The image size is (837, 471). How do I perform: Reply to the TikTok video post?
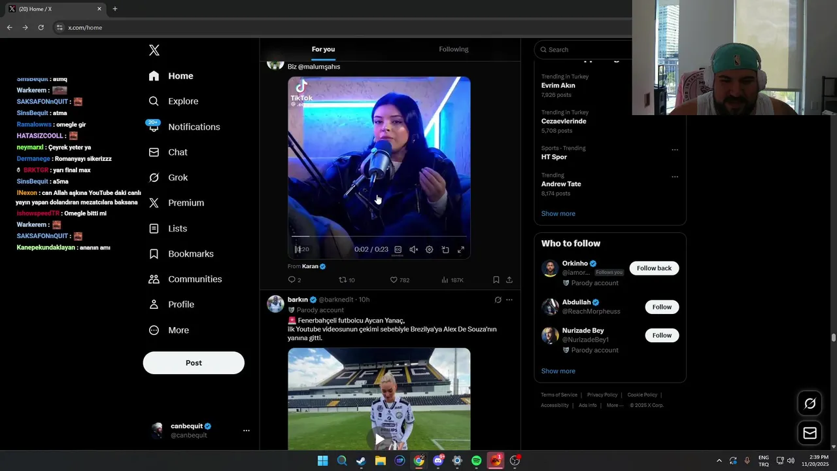tap(294, 280)
